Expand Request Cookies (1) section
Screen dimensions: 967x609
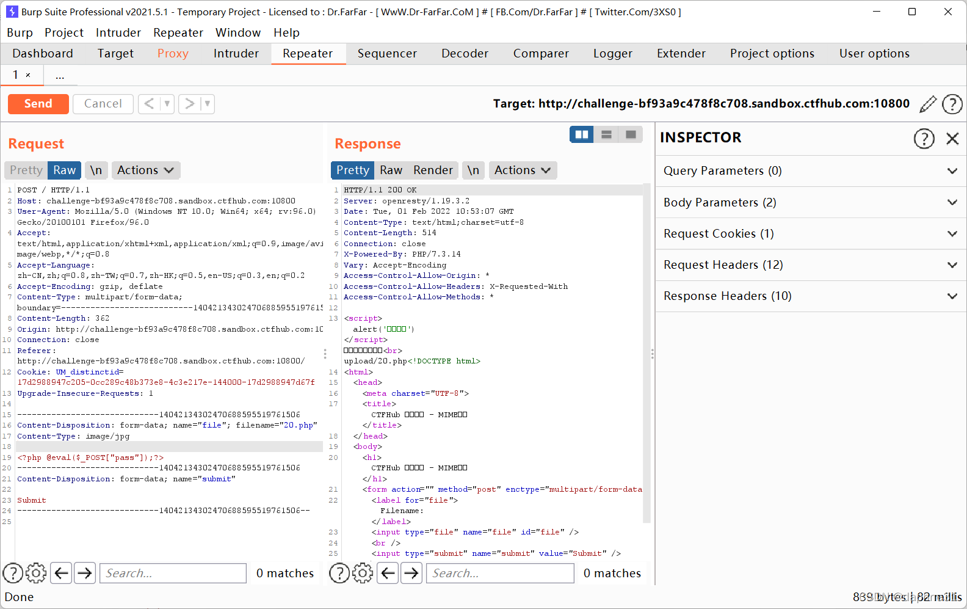point(811,233)
